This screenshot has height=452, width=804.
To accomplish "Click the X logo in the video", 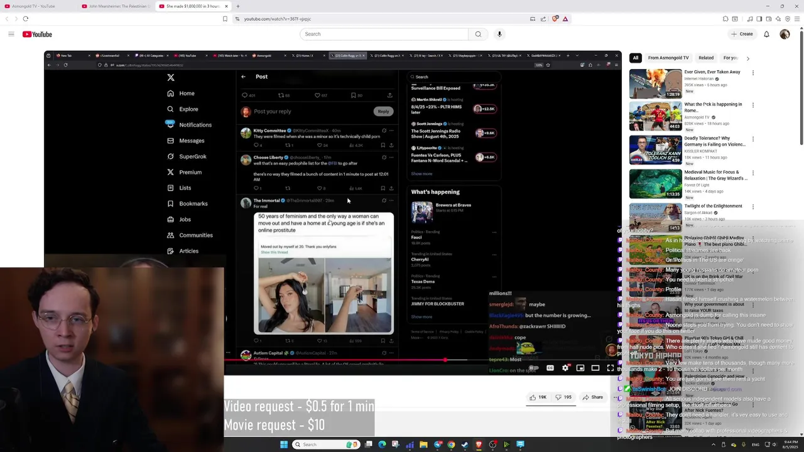I will [171, 77].
